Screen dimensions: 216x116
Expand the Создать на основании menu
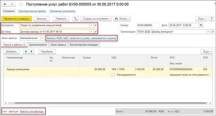coord(96,19)
